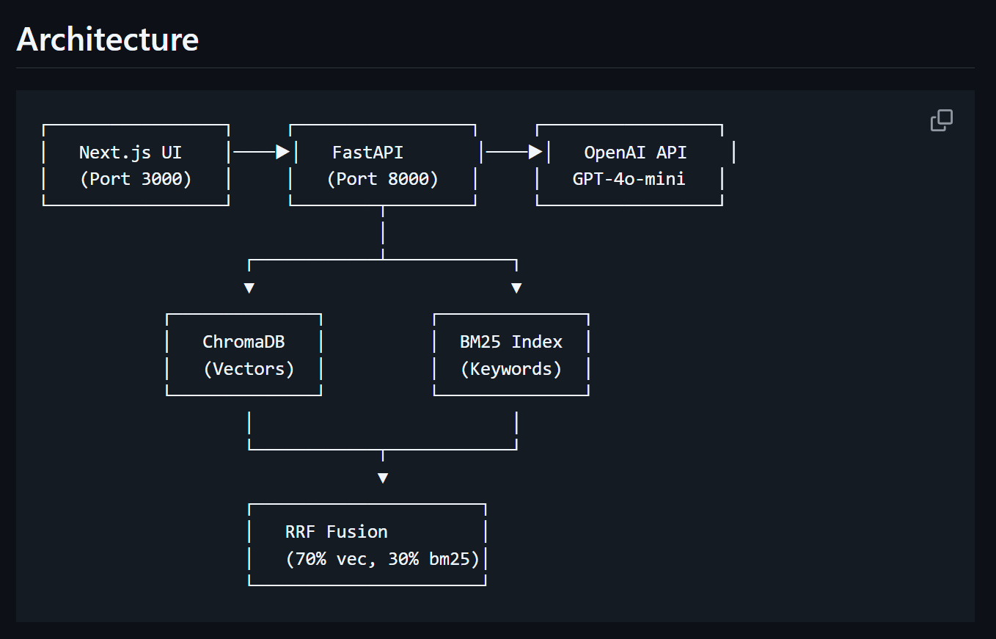The height and width of the screenshot is (639, 996).
Task: Select the text Port 8000
Action: pyautogui.click(x=382, y=178)
